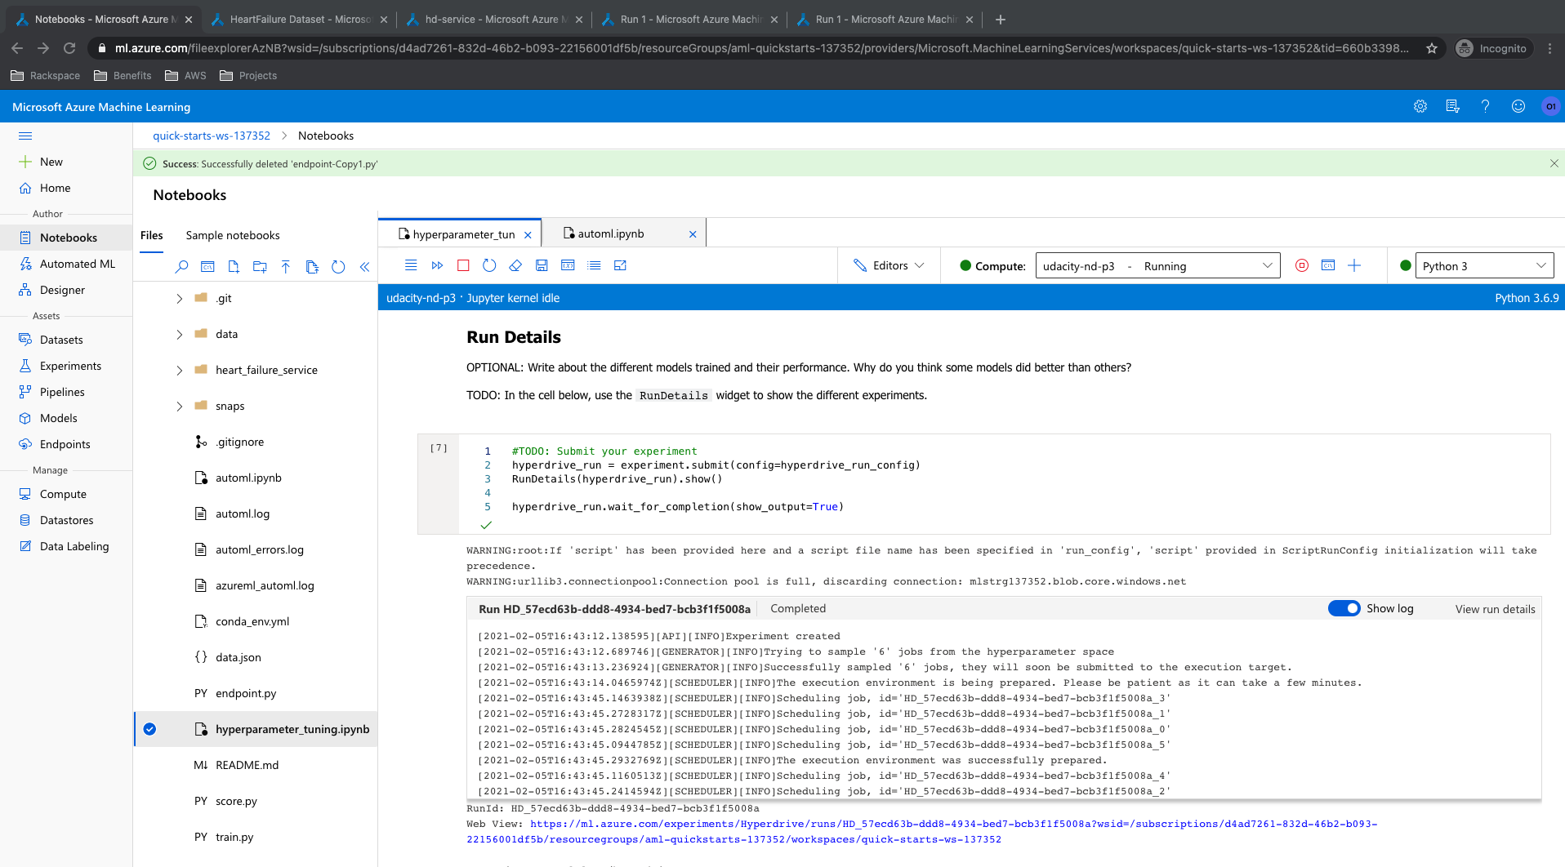Show the table of contents icon
The width and height of the screenshot is (1565, 867).
click(594, 265)
